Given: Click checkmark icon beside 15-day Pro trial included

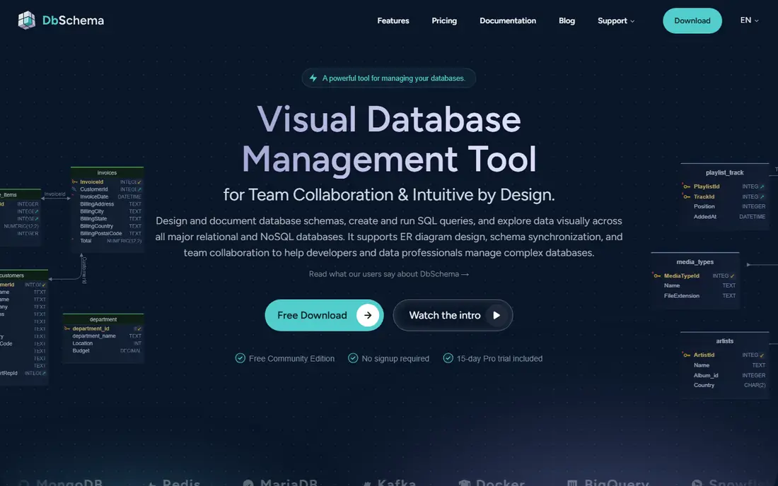Looking at the screenshot, I should pos(448,358).
